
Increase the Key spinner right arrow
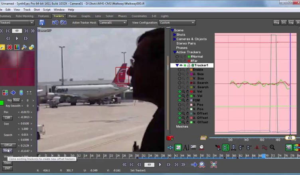pyautogui.click(x=33, y=100)
